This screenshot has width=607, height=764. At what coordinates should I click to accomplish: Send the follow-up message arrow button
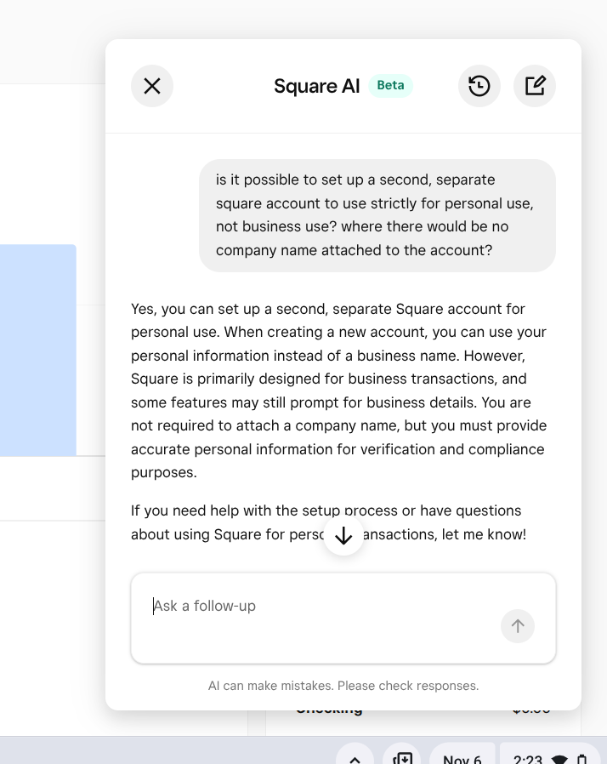click(x=518, y=626)
